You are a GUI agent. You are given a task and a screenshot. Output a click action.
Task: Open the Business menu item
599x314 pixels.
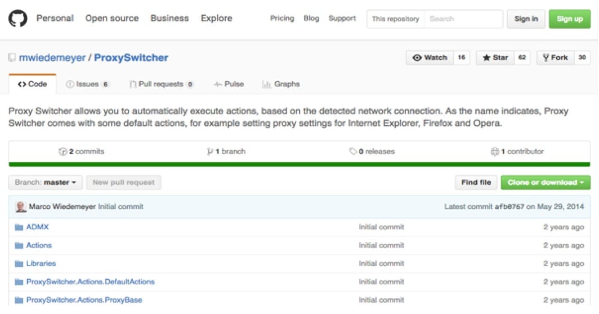click(169, 19)
